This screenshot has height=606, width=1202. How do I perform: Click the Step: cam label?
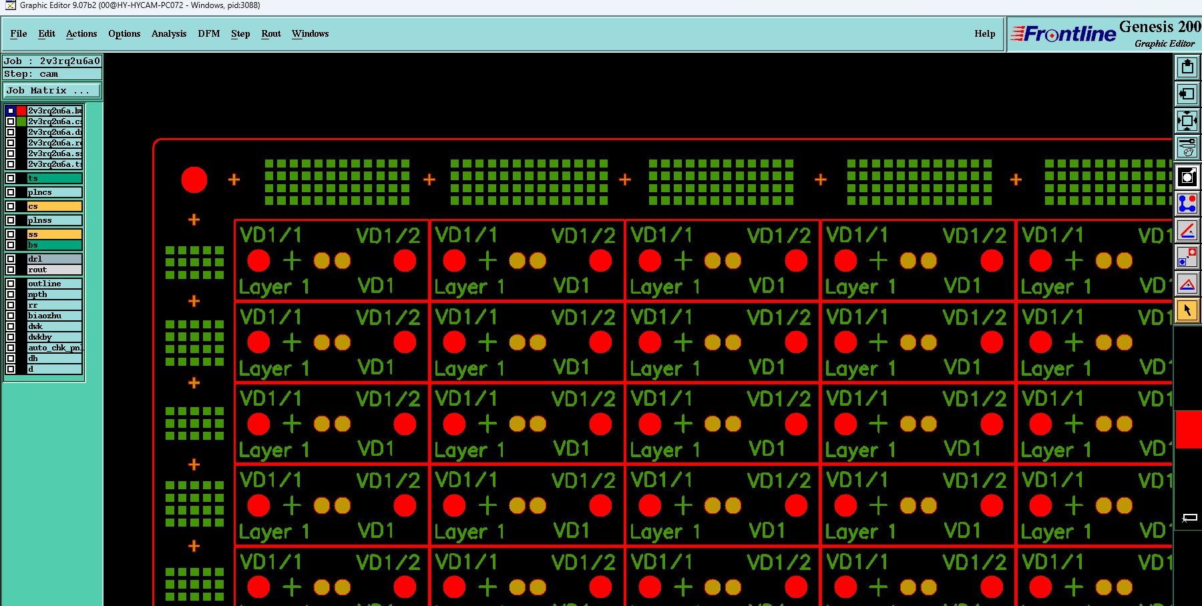click(52, 74)
